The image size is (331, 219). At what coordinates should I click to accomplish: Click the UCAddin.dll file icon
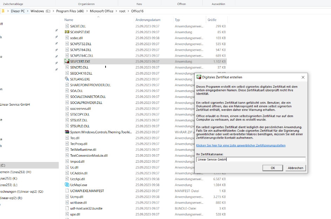tap(67, 173)
